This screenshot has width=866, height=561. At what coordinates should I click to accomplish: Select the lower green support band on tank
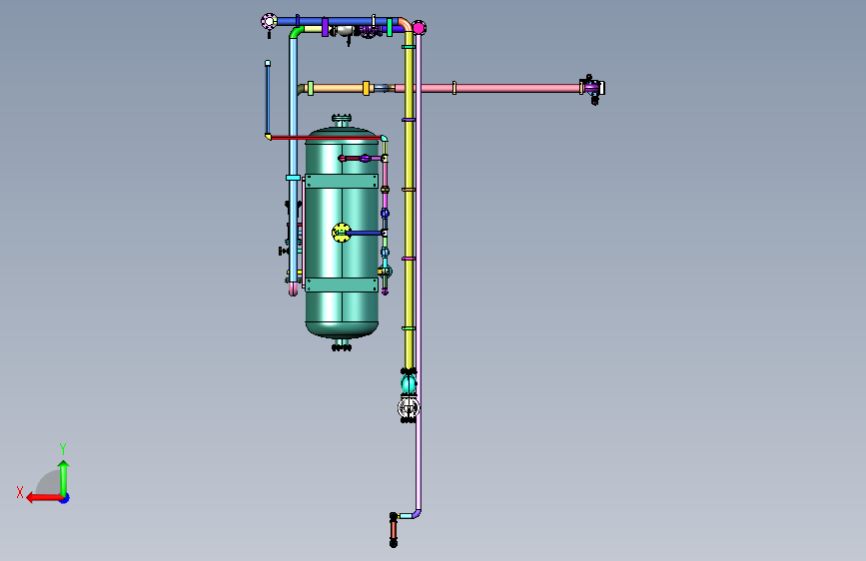click(x=342, y=284)
